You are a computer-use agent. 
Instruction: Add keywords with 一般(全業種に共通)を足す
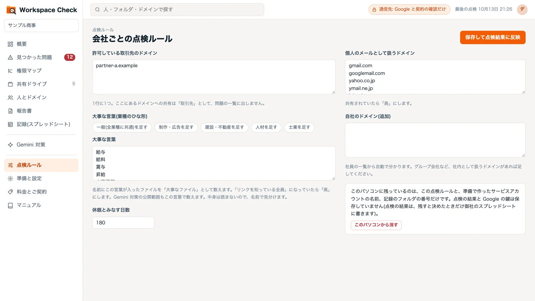[x=122, y=127]
